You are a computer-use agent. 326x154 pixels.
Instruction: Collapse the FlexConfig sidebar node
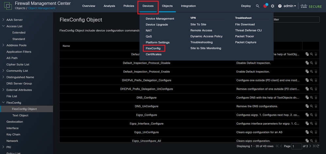[3, 102]
